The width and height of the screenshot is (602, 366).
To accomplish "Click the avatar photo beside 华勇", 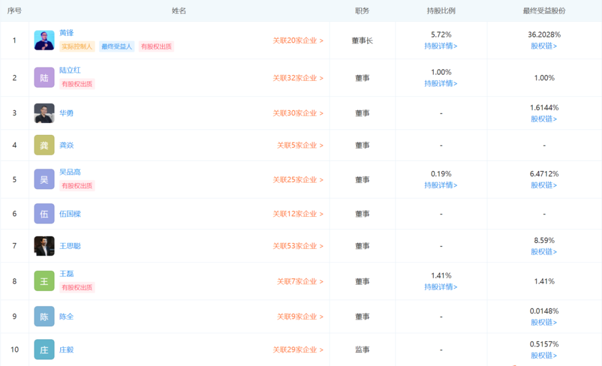I will pyautogui.click(x=44, y=113).
